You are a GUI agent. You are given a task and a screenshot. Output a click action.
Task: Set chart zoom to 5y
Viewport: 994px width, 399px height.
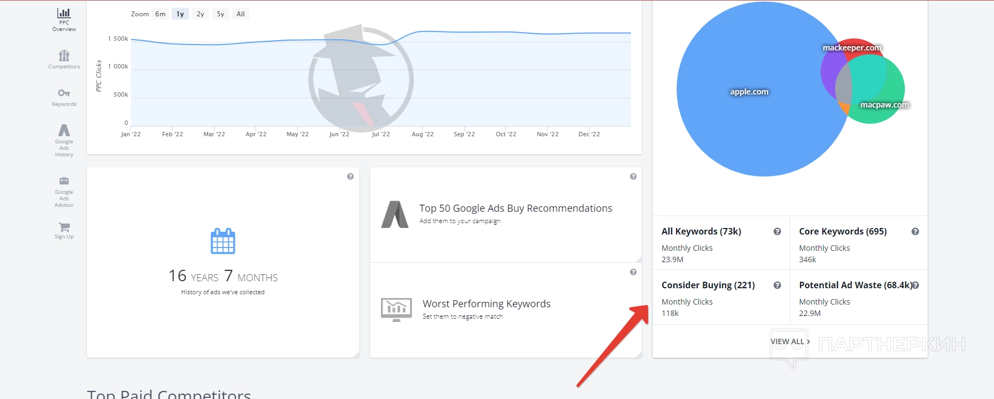(x=221, y=14)
